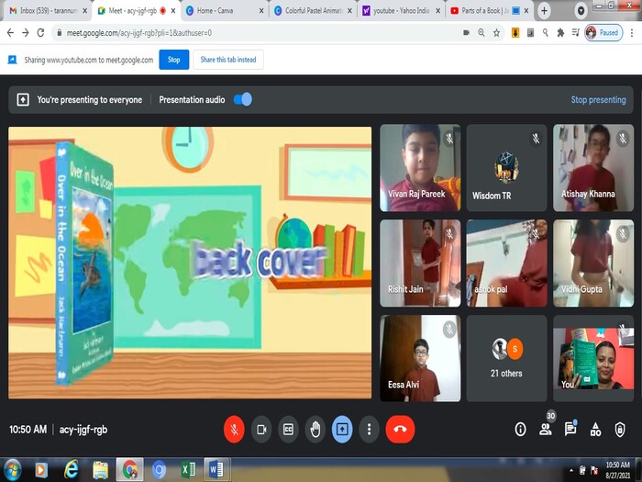Viewport: 642px width, 482px height.
Task: Open meeting details info icon
Action: click(x=520, y=429)
